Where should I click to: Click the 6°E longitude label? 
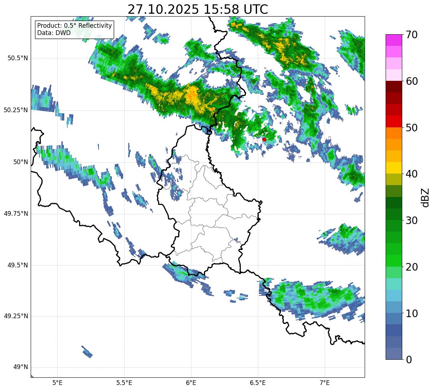click(191, 383)
